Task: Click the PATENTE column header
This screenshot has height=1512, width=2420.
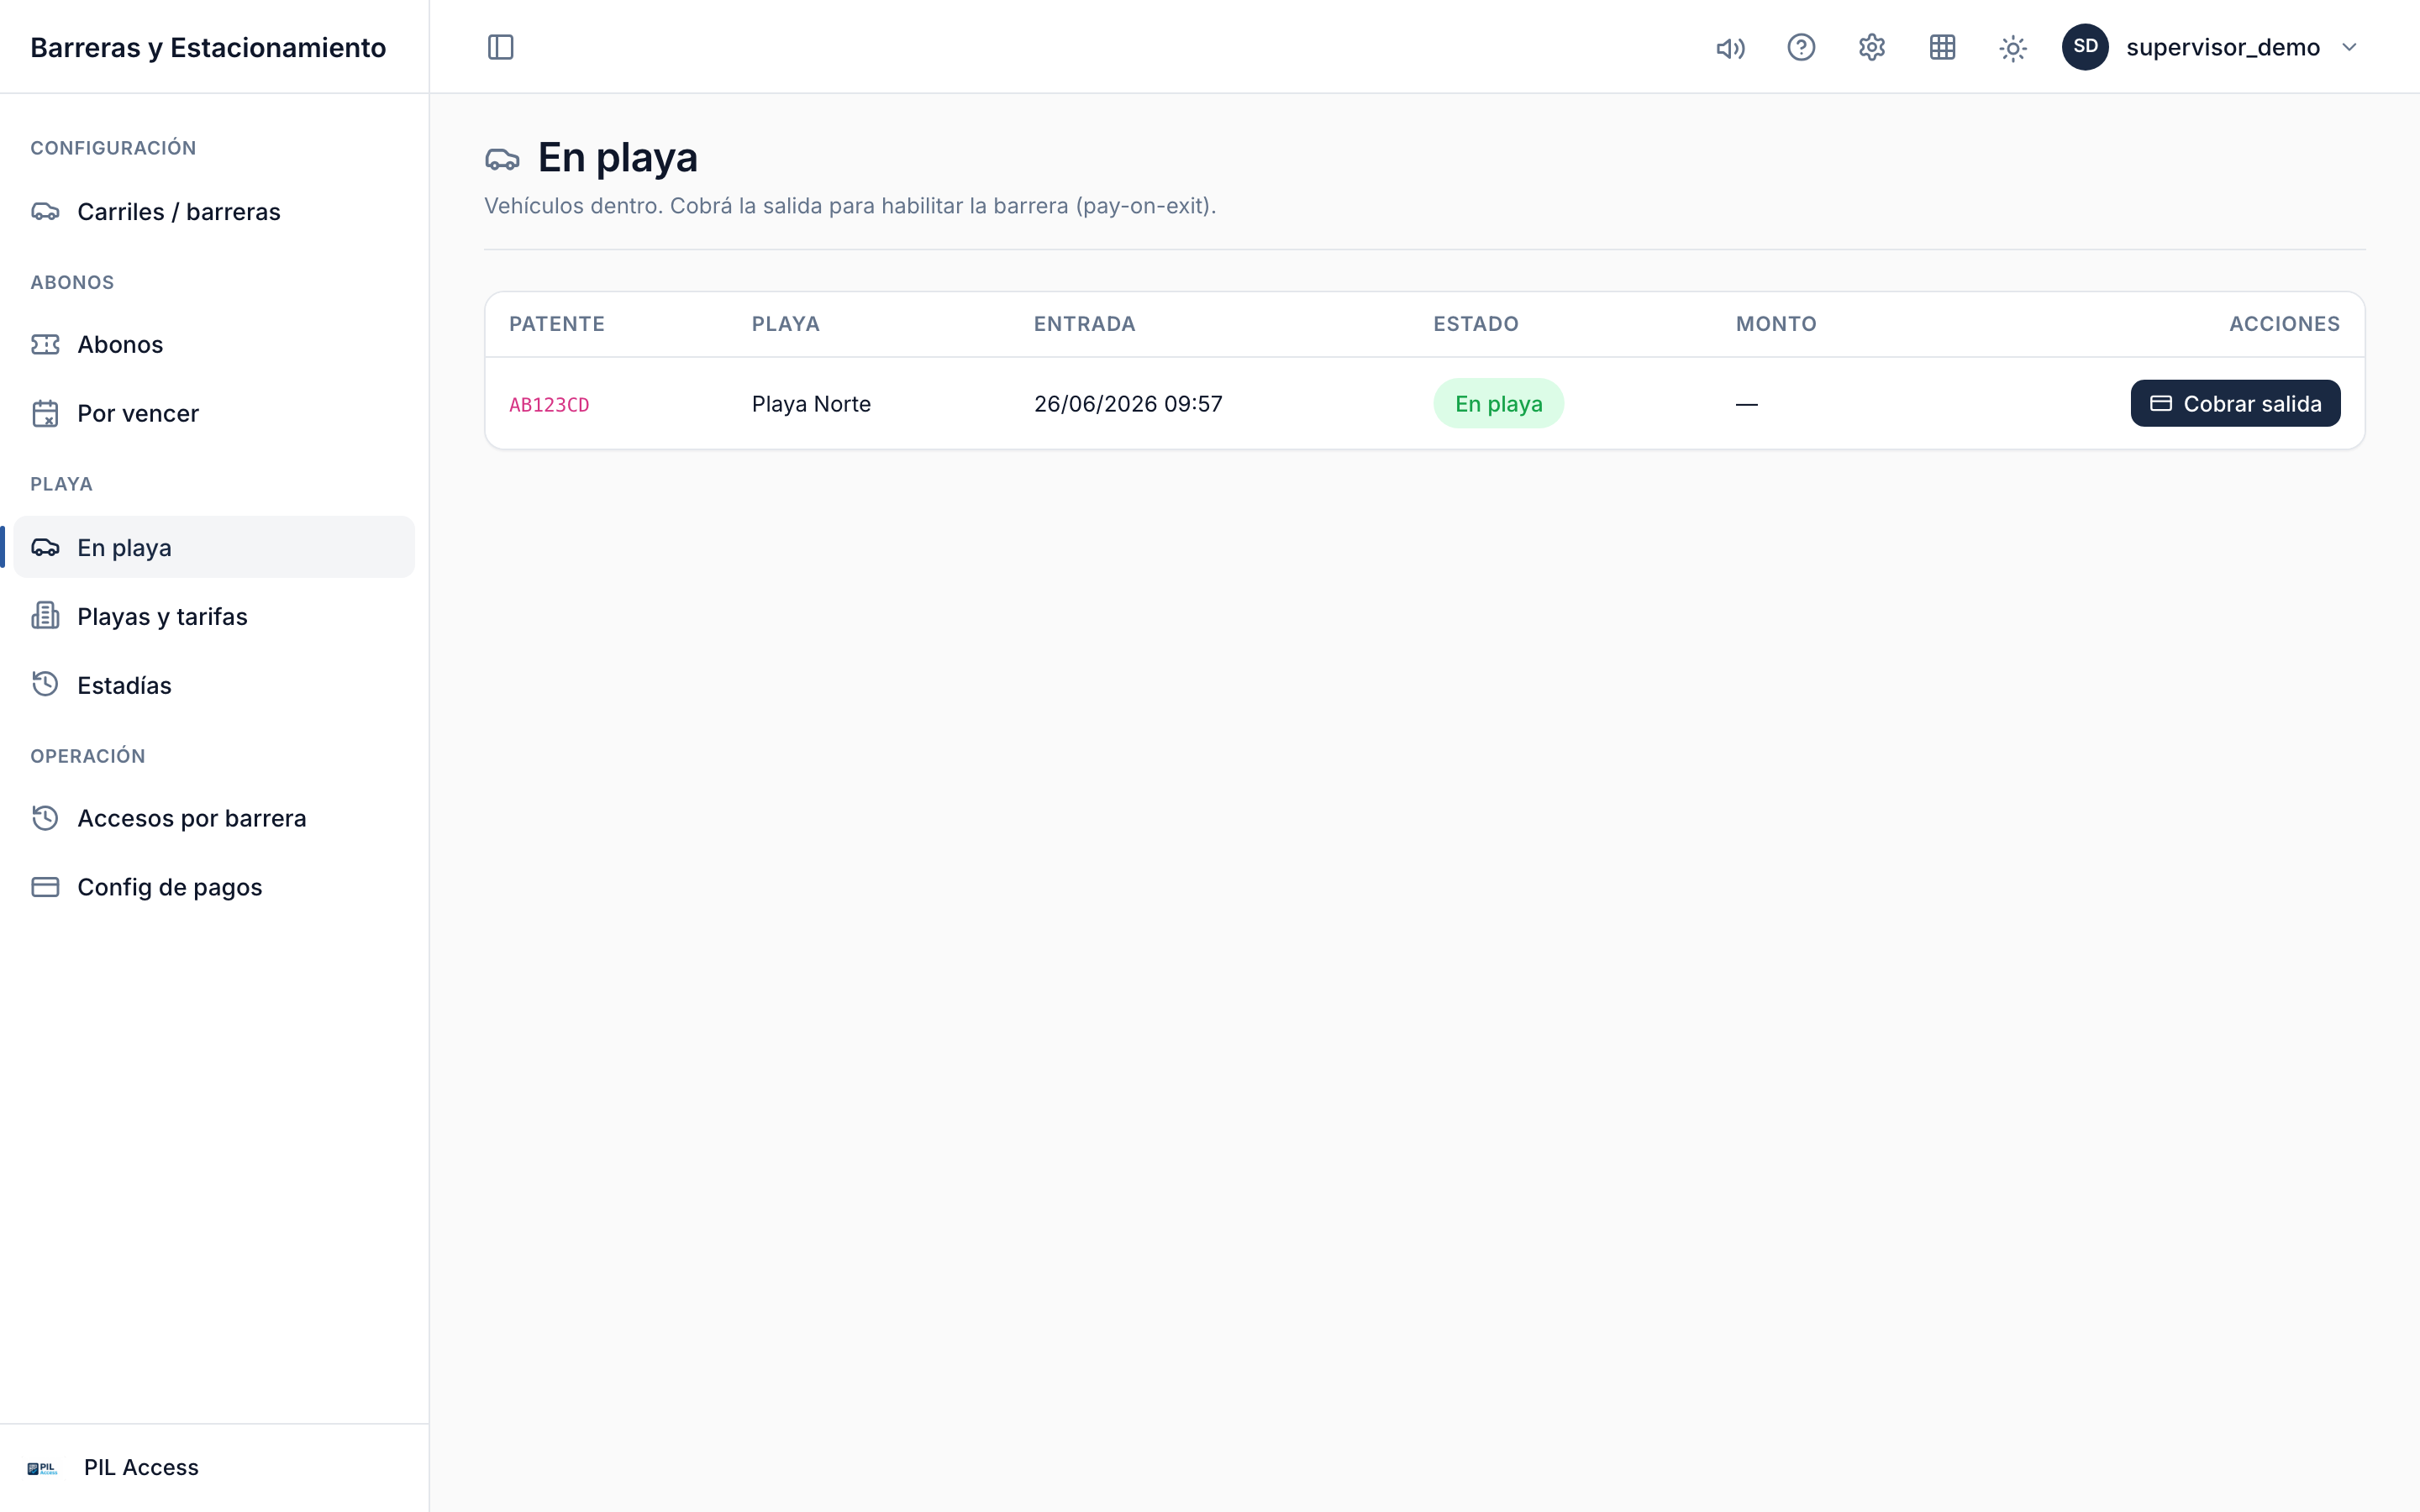Action: (x=557, y=324)
